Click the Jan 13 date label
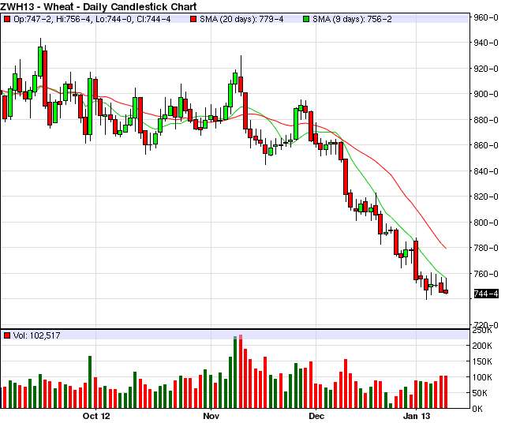 click(x=417, y=416)
